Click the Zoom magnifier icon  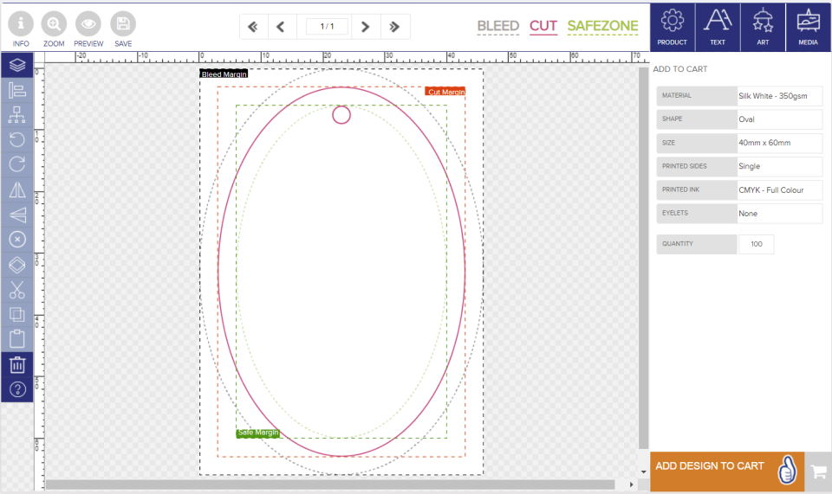[54, 24]
